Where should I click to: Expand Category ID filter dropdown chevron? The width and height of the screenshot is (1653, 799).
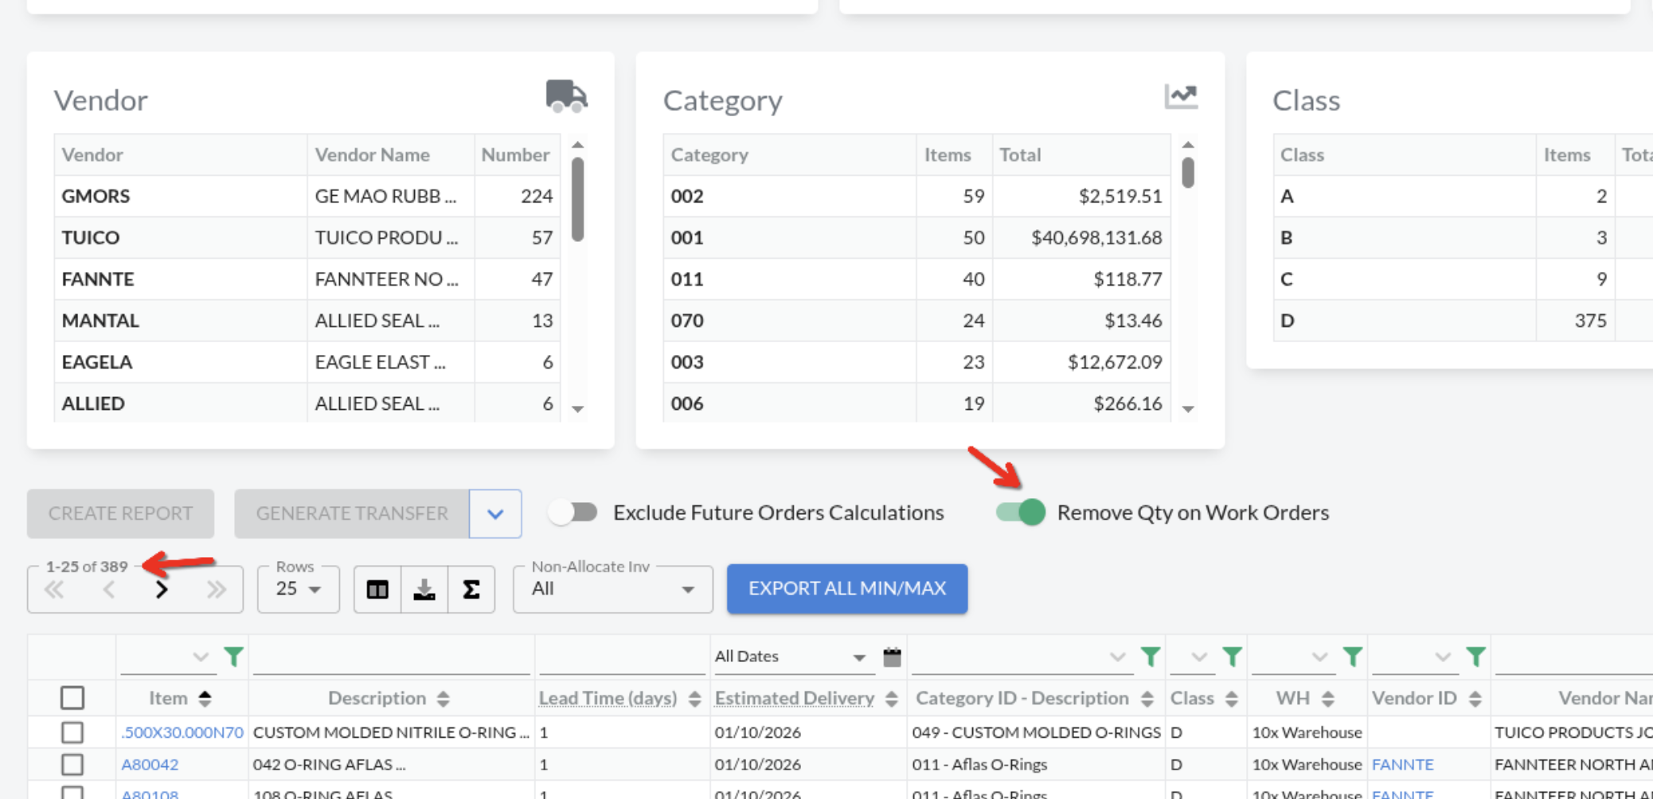(1118, 657)
